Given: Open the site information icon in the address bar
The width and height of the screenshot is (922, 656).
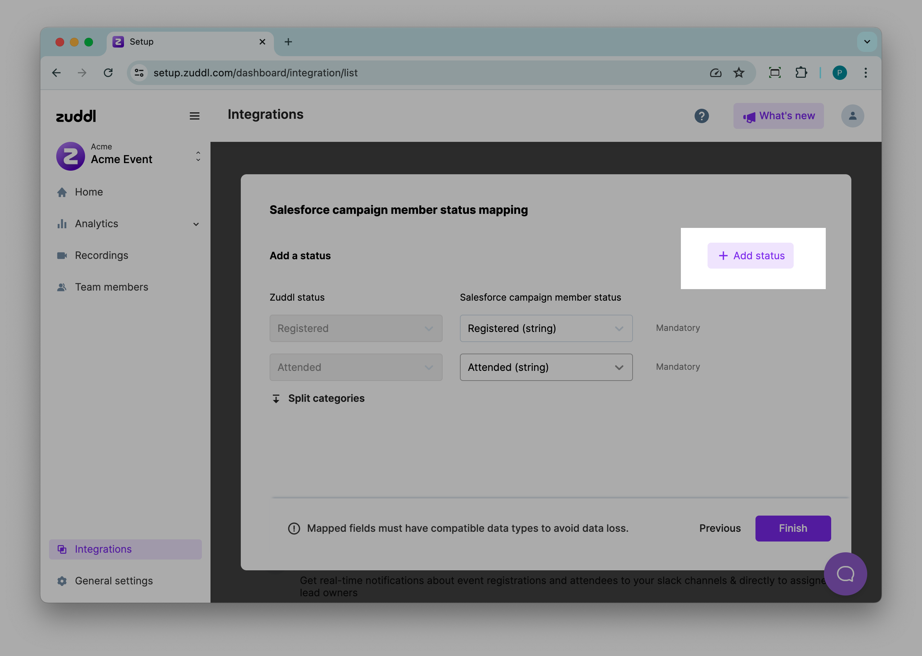Looking at the screenshot, I should (139, 73).
